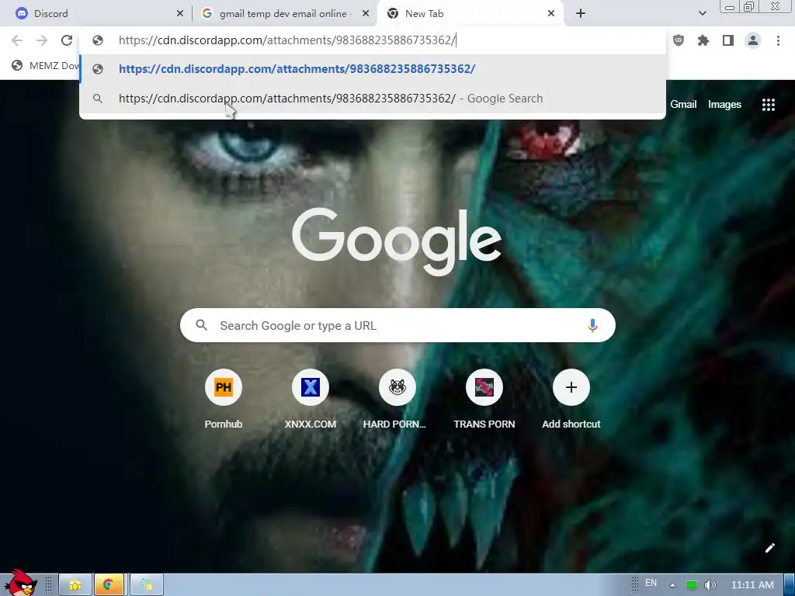Open the third taskbar application button
Viewport: 795px width, 596px height.
[x=147, y=585]
